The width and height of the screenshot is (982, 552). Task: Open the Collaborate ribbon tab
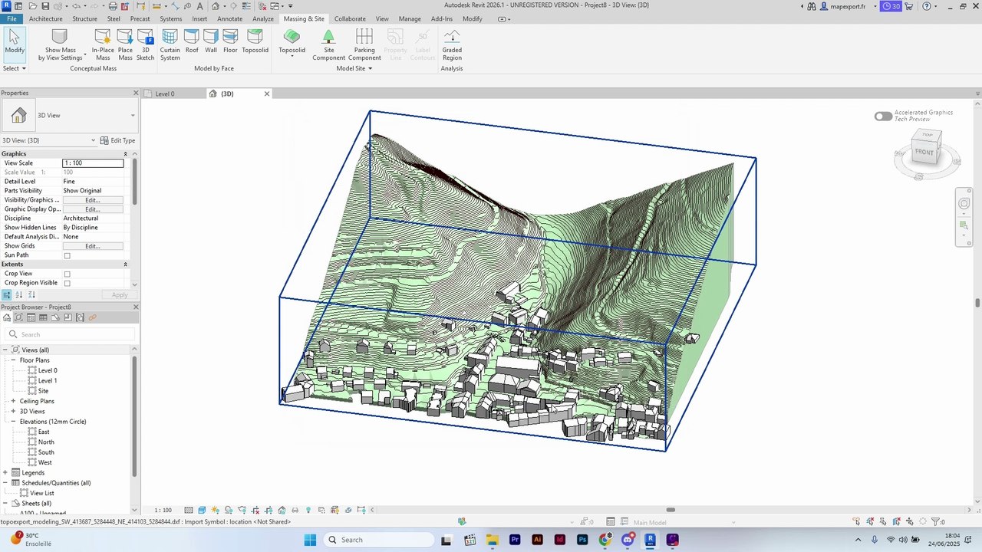(x=350, y=18)
